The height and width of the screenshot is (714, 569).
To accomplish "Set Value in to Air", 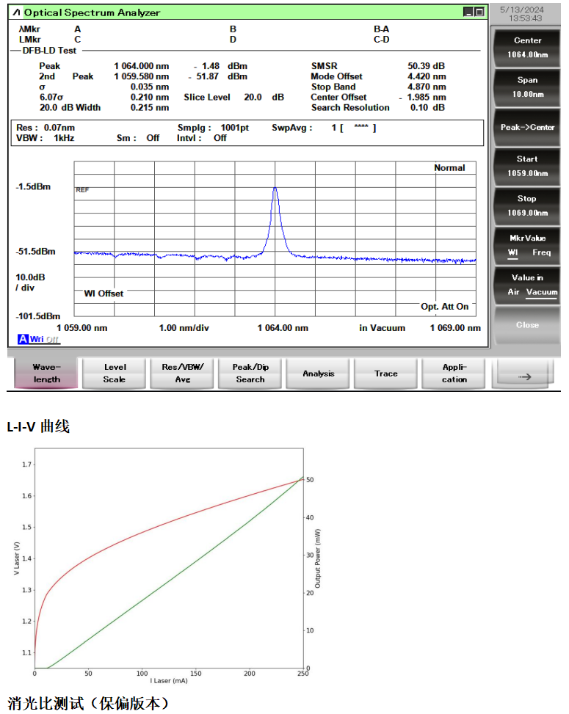I will tap(514, 292).
